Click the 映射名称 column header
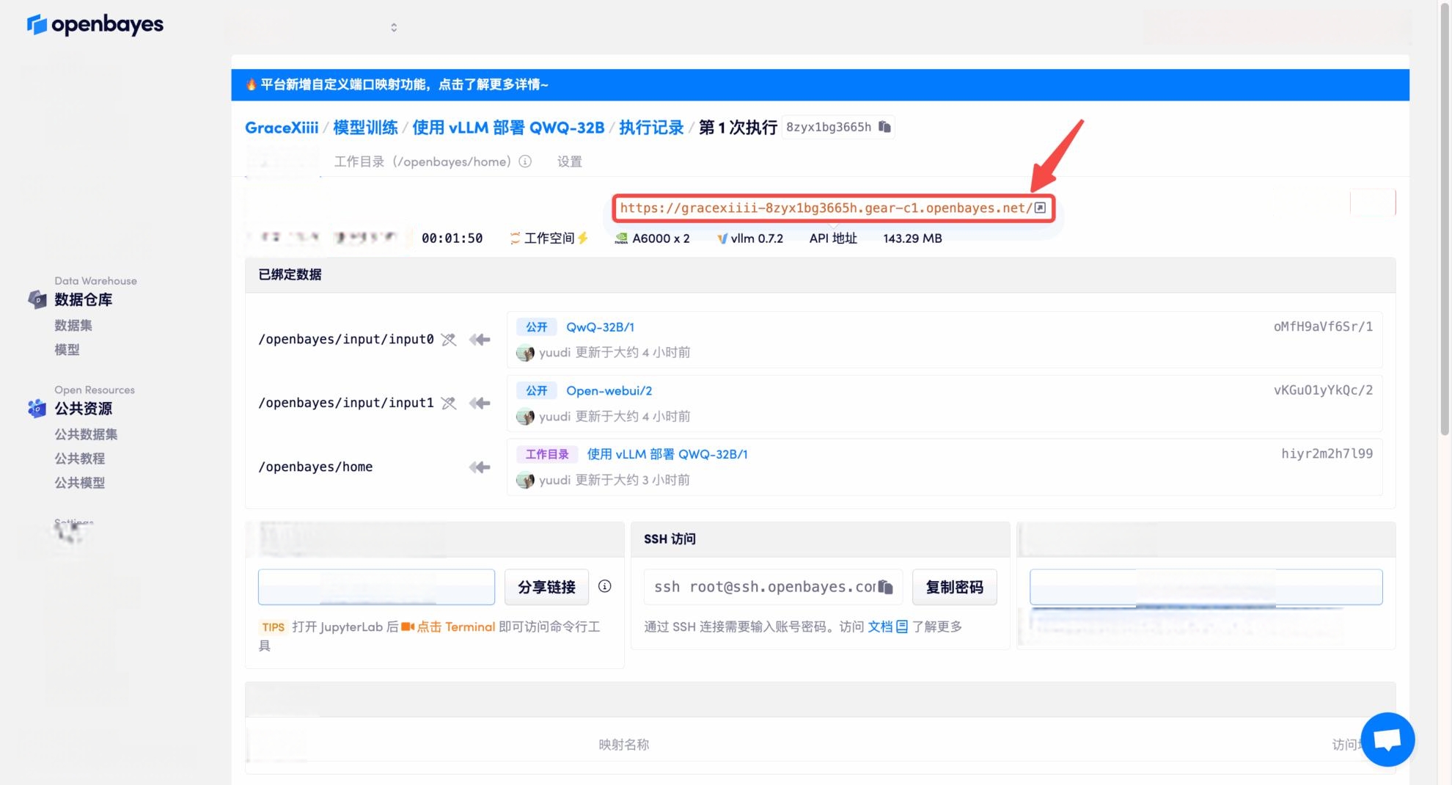1452x785 pixels. [623, 745]
